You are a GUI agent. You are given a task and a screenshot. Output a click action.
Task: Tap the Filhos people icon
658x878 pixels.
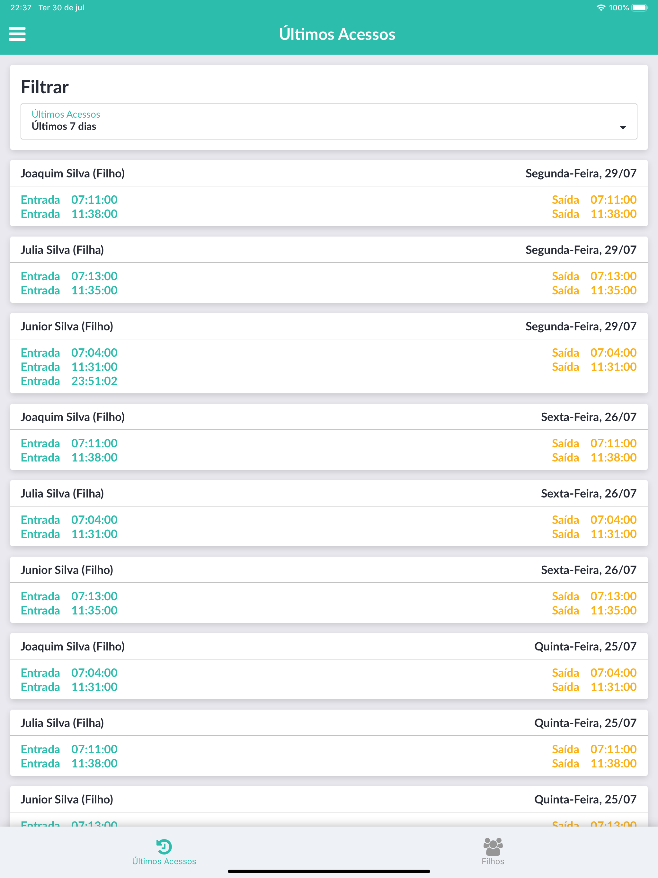pos(493,847)
